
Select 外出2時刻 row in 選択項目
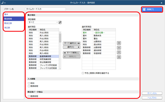pos(43,39)
